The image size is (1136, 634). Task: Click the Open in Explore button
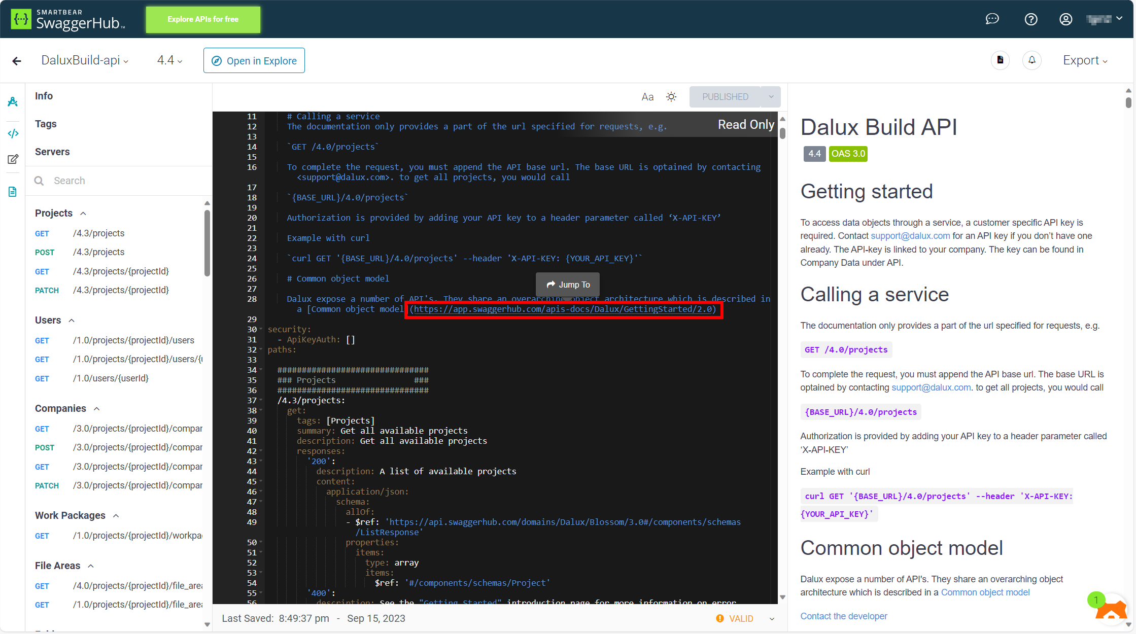click(254, 60)
